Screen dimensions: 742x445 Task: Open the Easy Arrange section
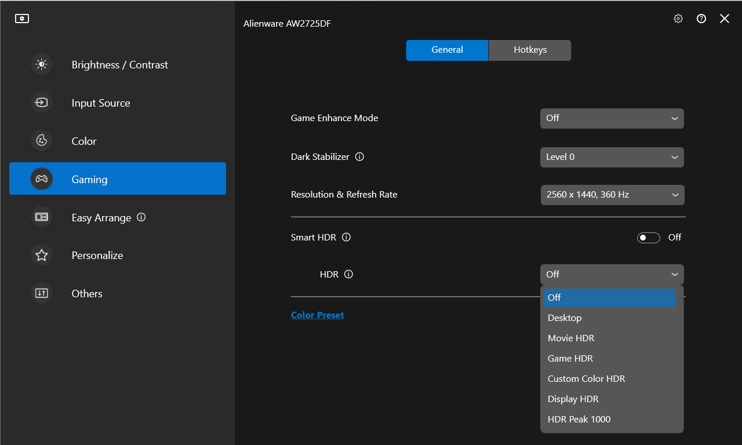[118, 217]
